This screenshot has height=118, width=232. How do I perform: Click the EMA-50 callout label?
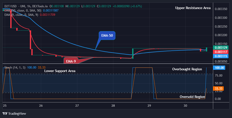pos(107,36)
